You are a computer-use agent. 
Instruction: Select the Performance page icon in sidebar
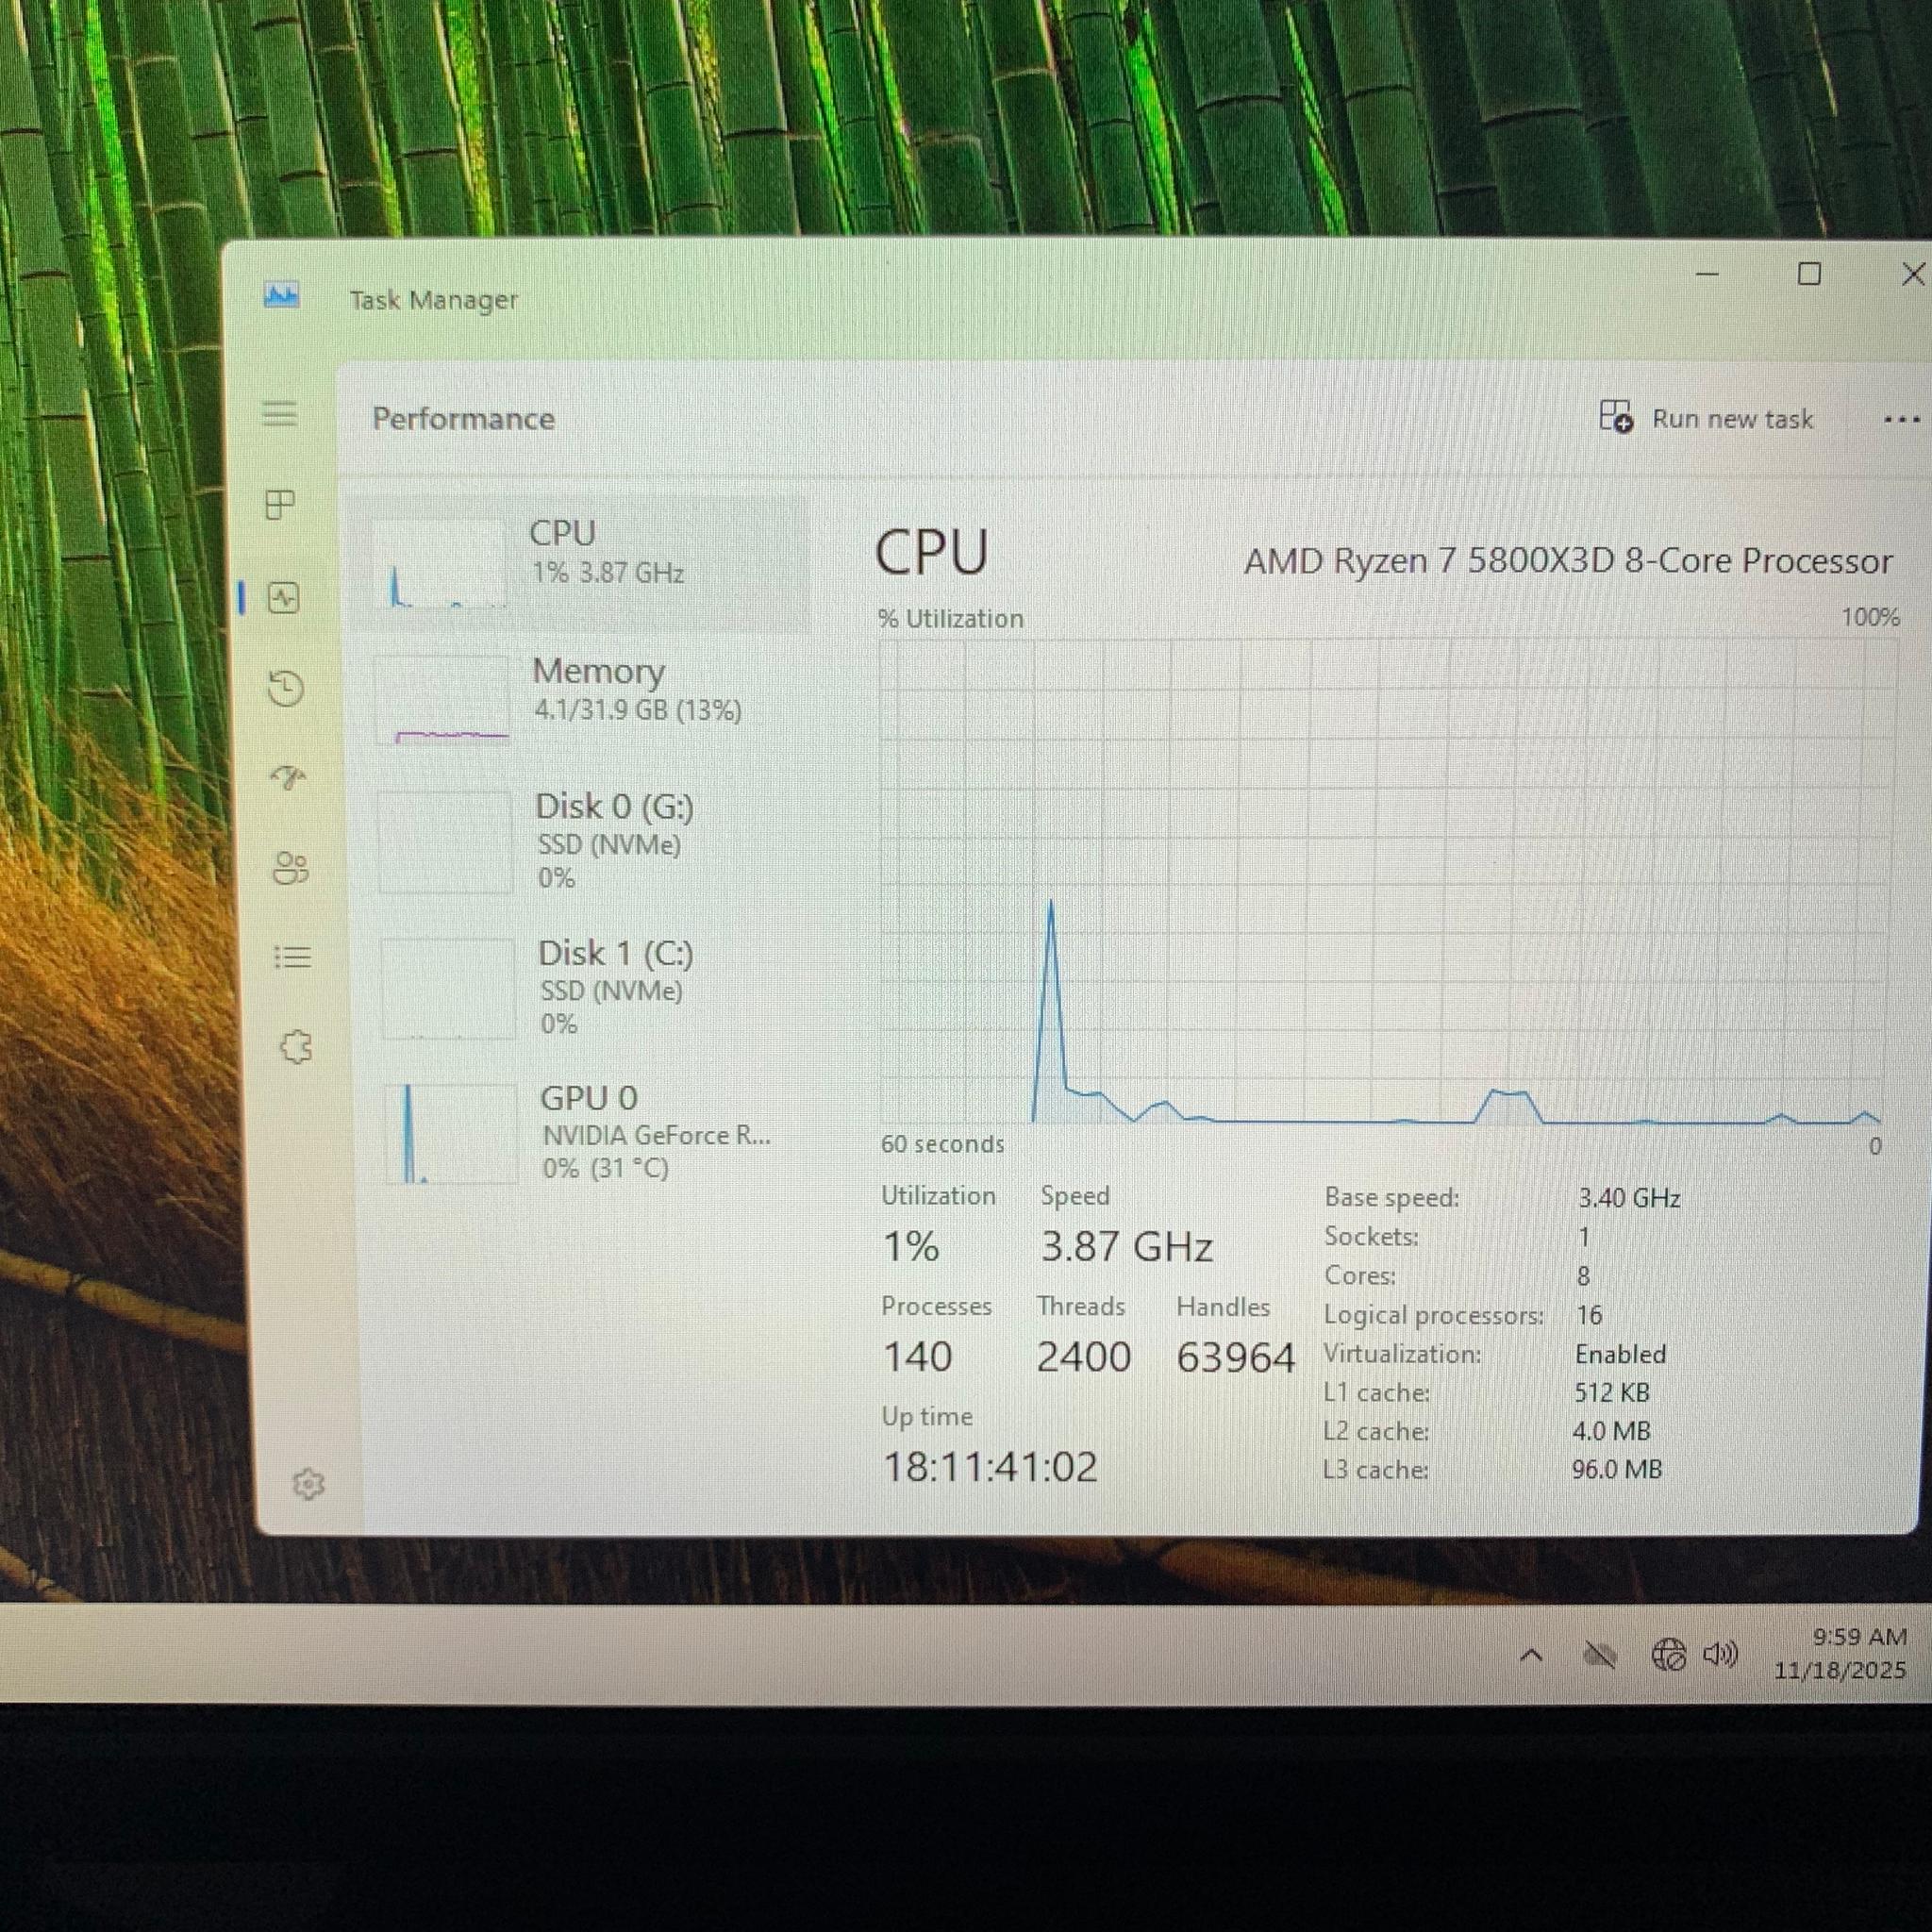click(x=284, y=598)
